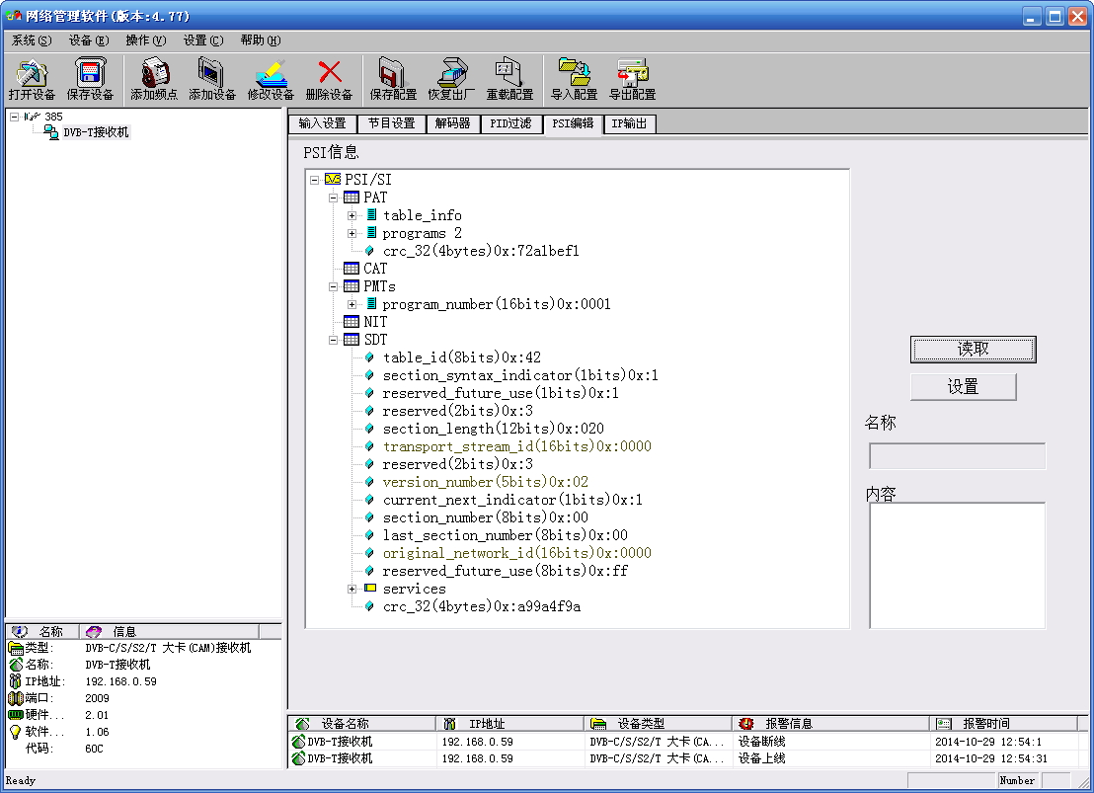Screen dimensions: 1094x793
Task: Click the PMTs table icon
Action: (x=352, y=286)
